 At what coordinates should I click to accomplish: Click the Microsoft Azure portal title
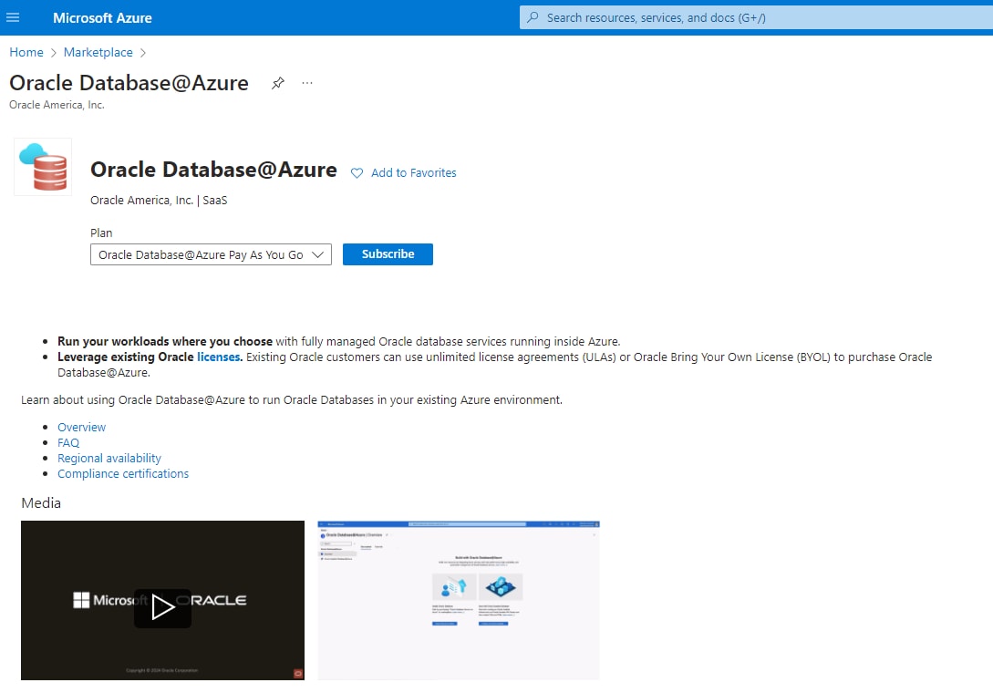(x=102, y=17)
